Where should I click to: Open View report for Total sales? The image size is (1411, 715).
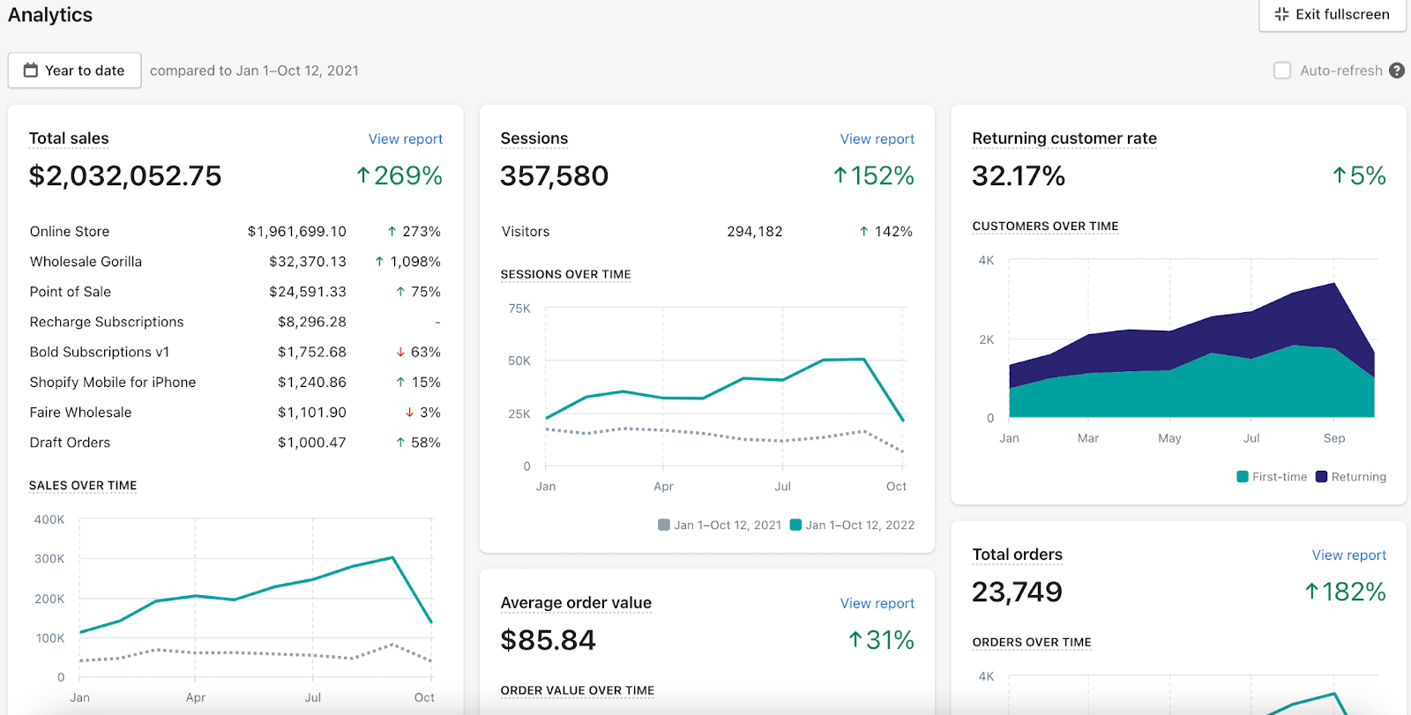(406, 138)
